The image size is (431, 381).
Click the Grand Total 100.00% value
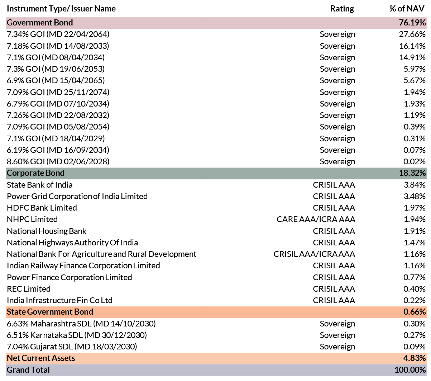click(410, 370)
